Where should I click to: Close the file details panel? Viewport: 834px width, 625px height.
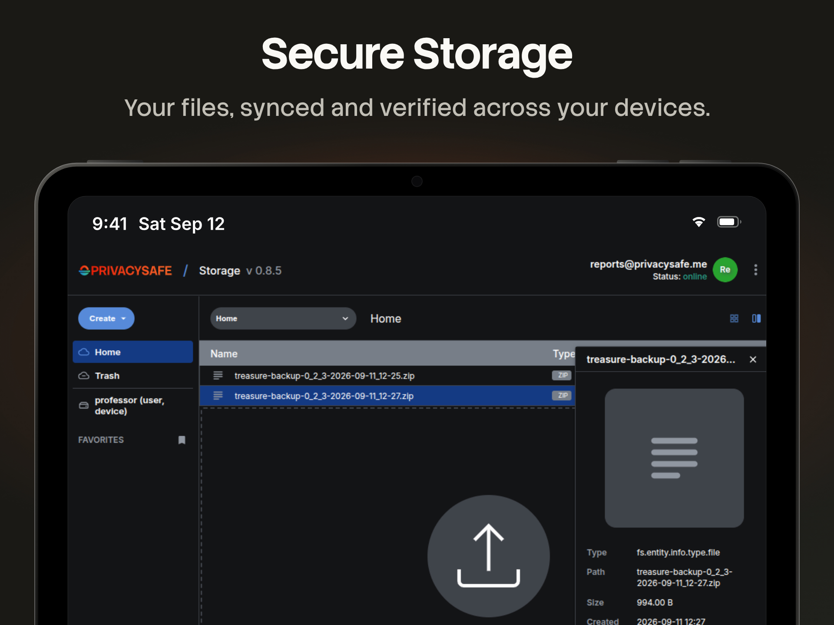pos(753,359)
